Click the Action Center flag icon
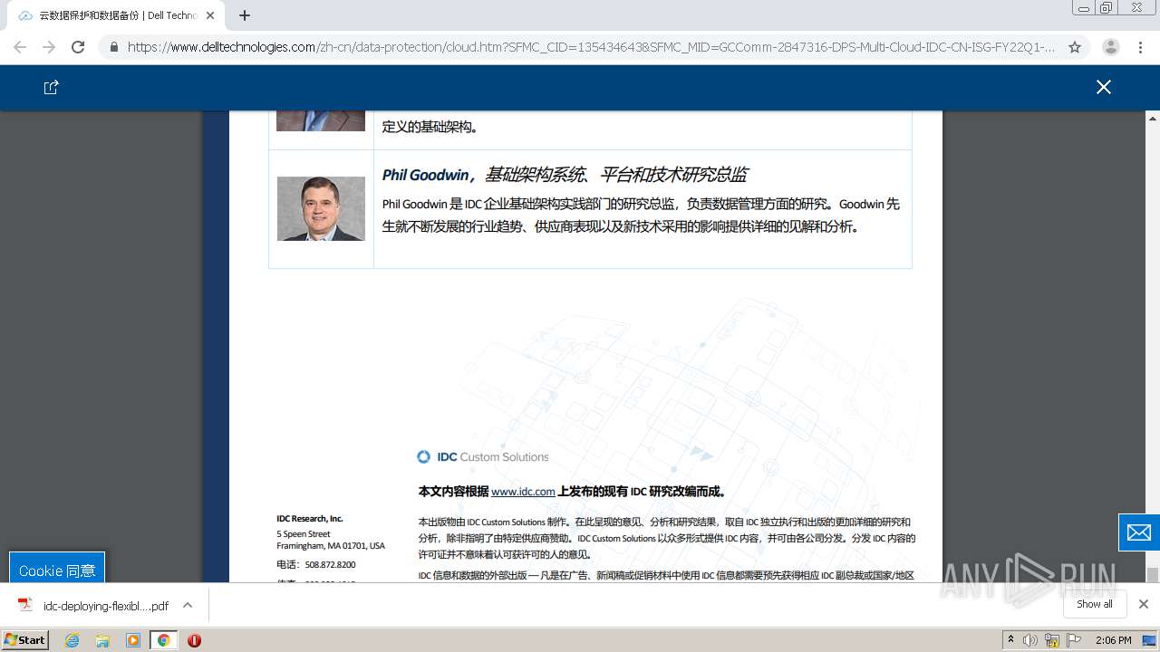This screenshot has width=1160, height=652. tap(1074, 640)
